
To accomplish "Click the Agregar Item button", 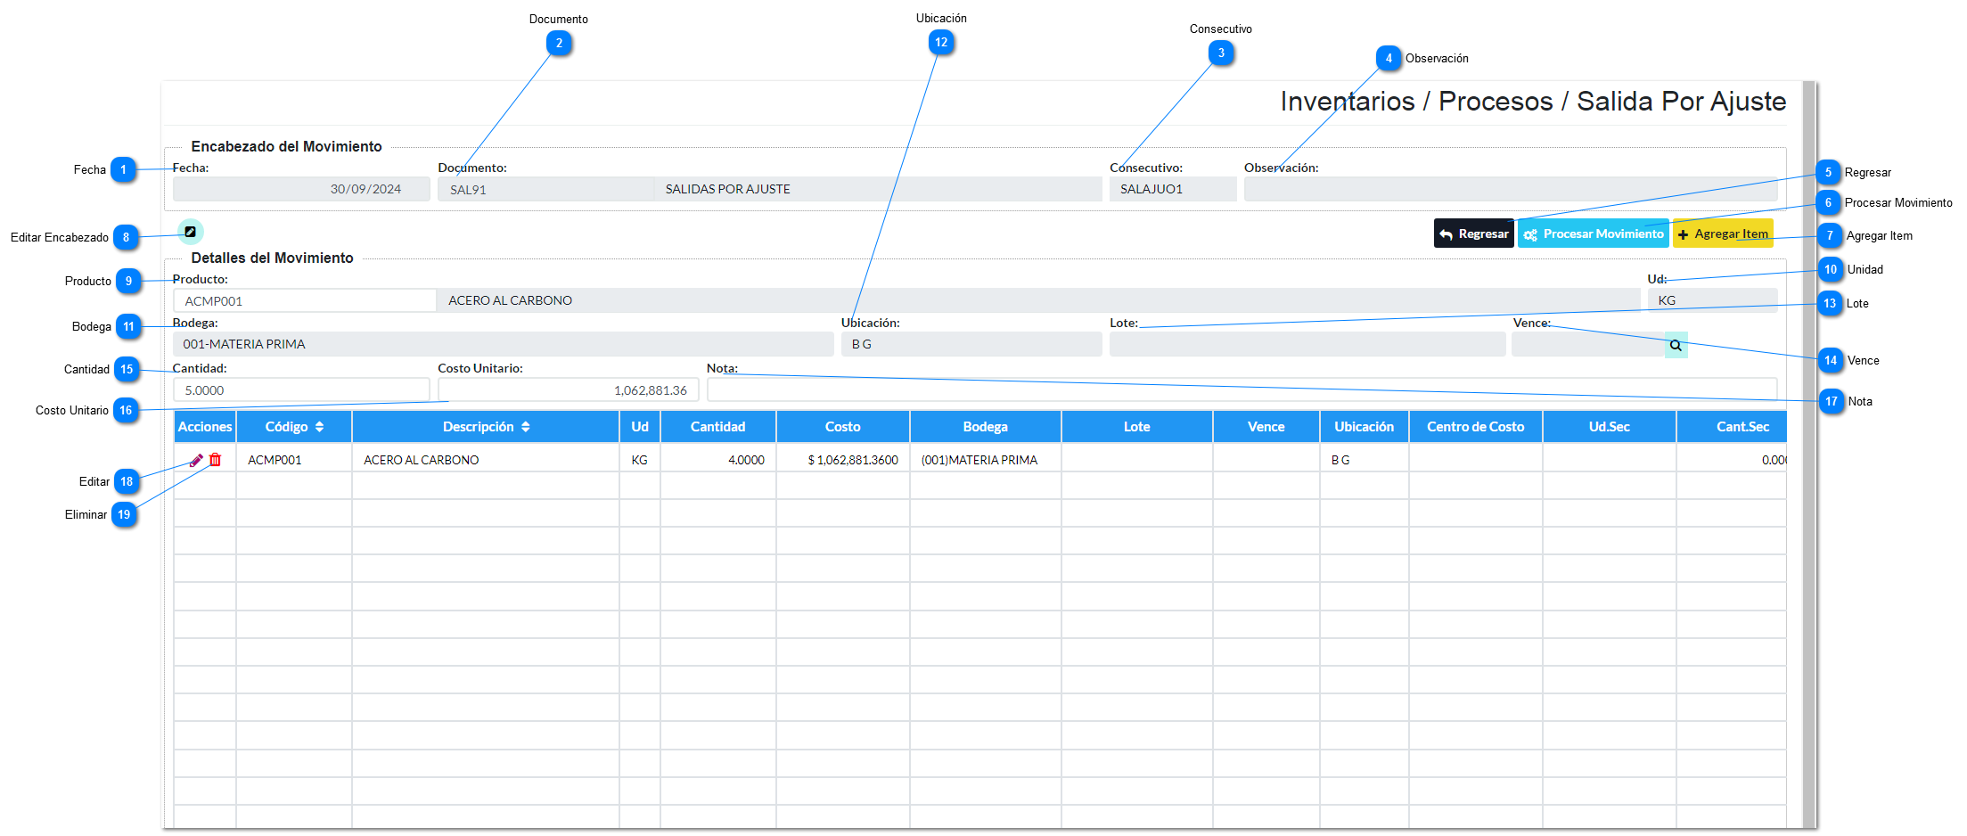I will pyautogui.click(x=1722, y=234).
